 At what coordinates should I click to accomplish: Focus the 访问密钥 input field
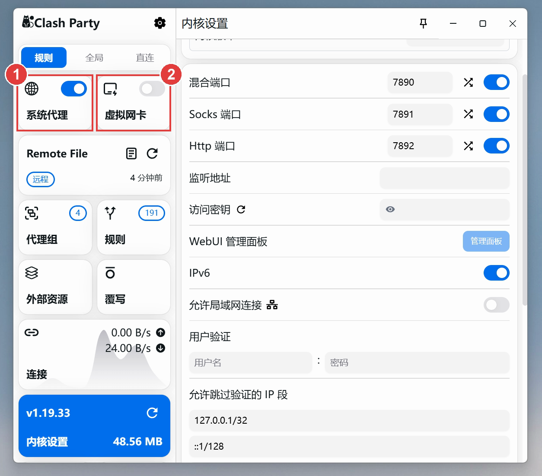445,209
